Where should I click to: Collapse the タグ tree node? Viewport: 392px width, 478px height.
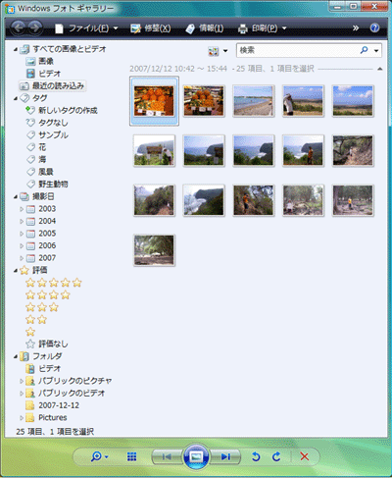pyautogui.click(x=16, y=98)
